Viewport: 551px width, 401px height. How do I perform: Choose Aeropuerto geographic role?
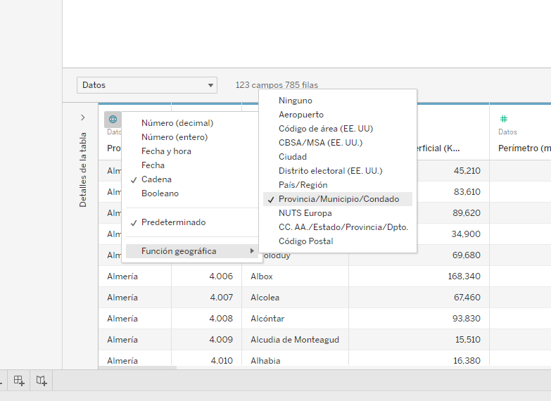[300, 115]
